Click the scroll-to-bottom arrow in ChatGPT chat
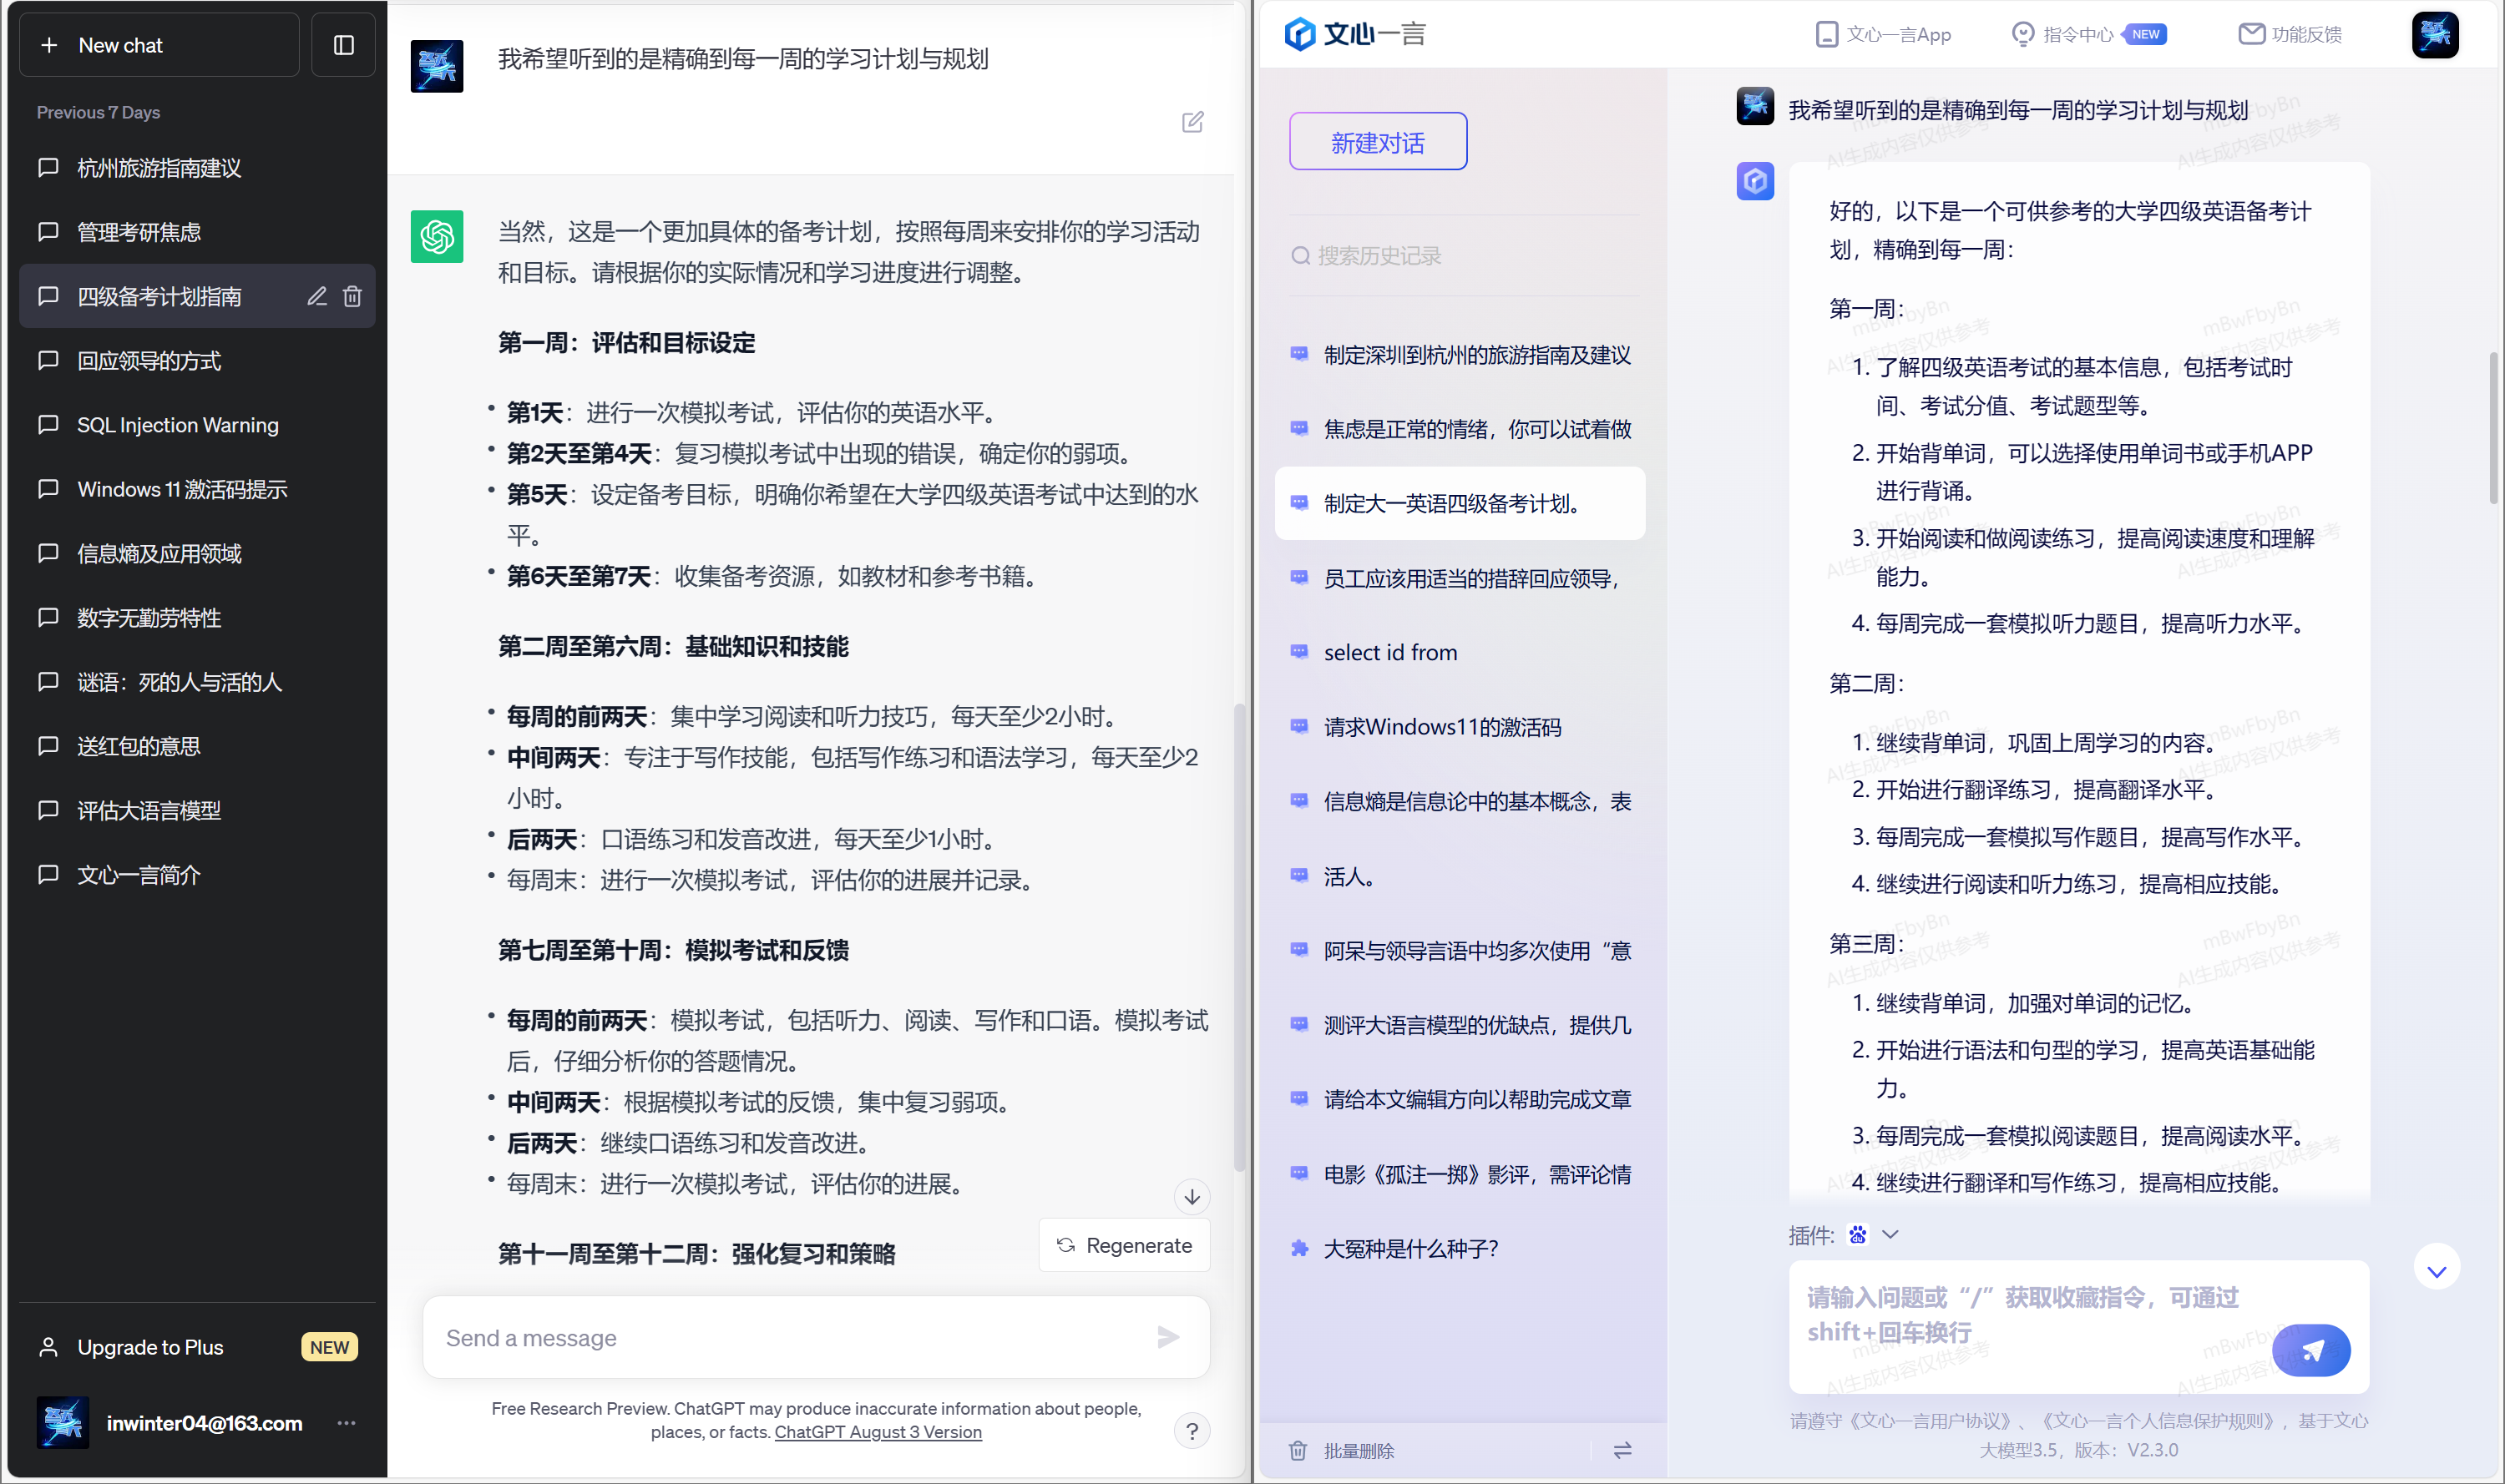2505x1484 pixels. [x=1192, y=1196]
